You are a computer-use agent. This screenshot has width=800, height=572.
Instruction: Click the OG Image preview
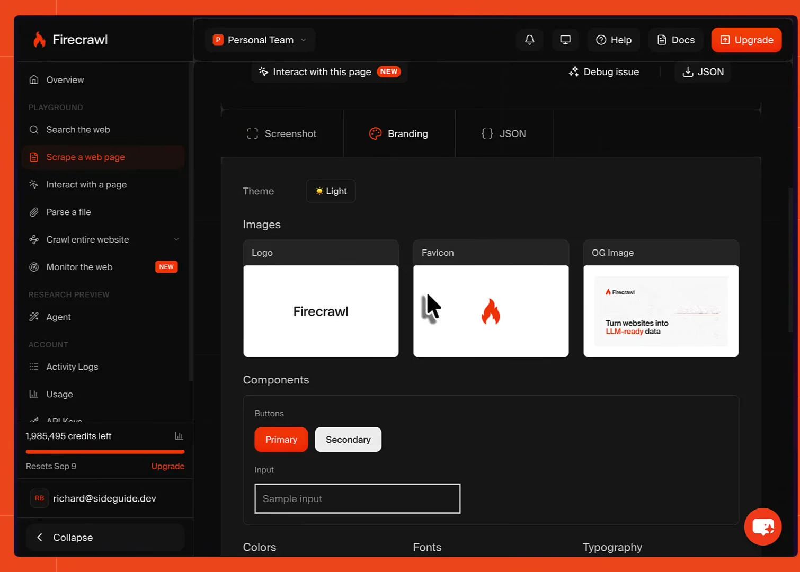coord(661,311)
